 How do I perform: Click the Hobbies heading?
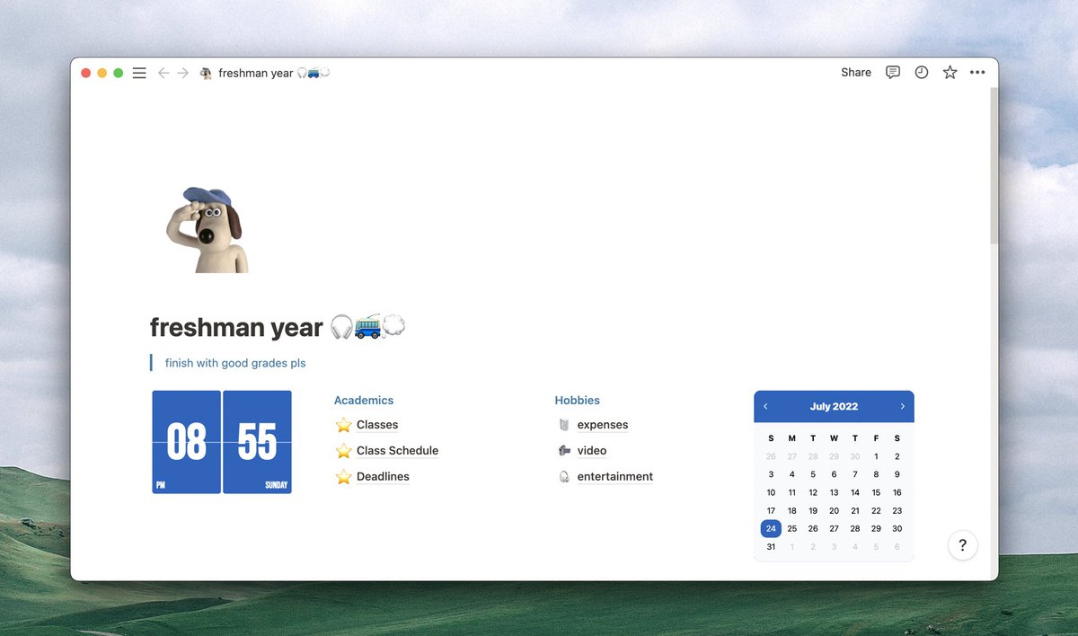(577, 401)
